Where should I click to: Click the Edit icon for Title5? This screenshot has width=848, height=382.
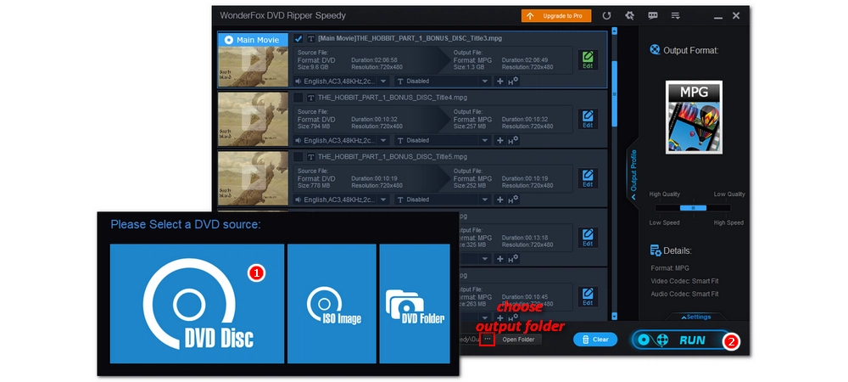588,178
